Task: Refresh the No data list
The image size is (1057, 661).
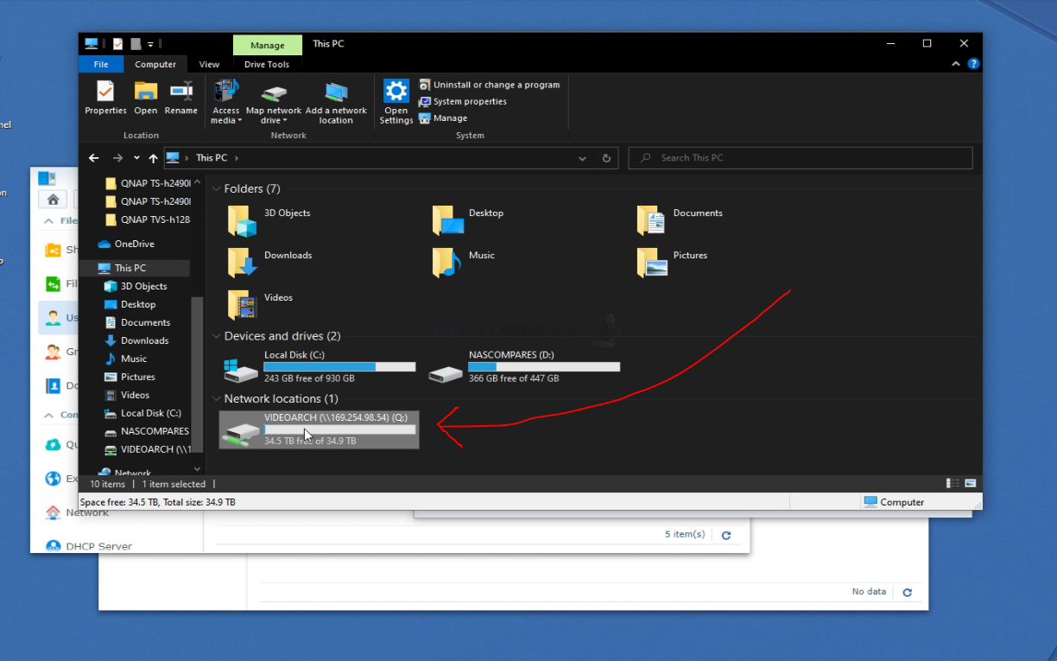Action: pyautogui.click(x=907, y=593)
